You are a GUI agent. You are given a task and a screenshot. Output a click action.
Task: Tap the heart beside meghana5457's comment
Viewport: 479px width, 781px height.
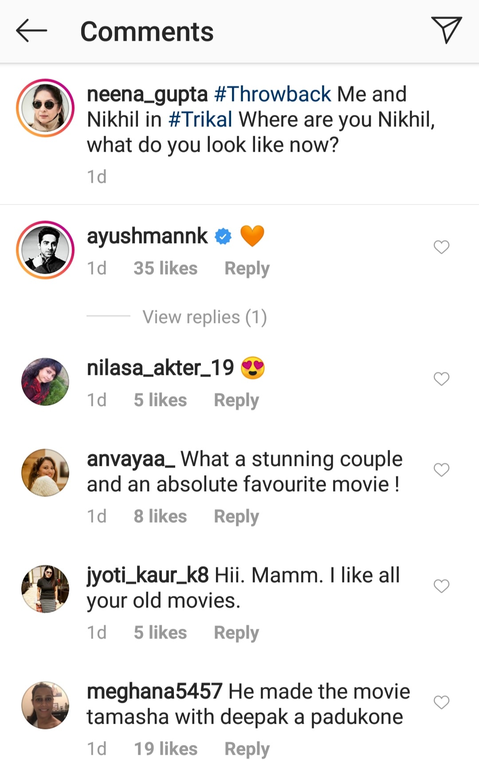pos(441,702)
